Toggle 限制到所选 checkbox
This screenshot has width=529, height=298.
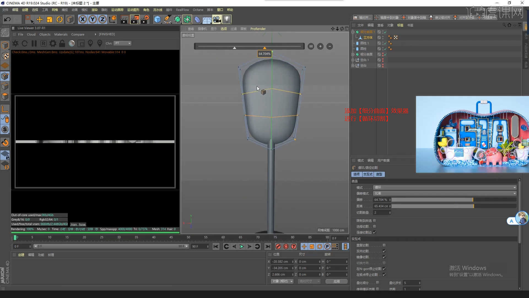coord(374,221)
